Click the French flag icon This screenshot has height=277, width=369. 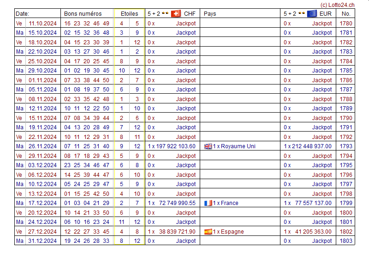coord(208,203)
